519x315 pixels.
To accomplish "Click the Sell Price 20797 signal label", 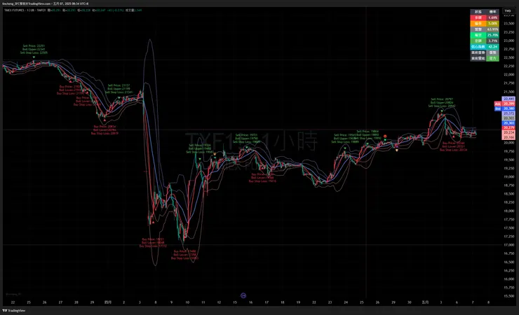I will pos(442,103).
